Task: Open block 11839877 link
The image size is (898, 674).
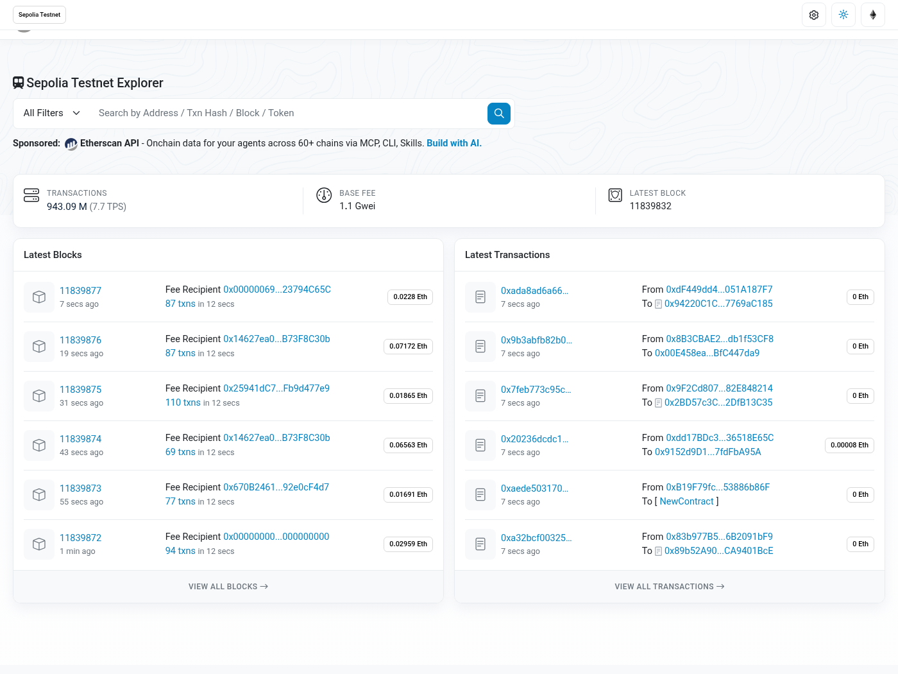Action: click(x=81, y=291)
